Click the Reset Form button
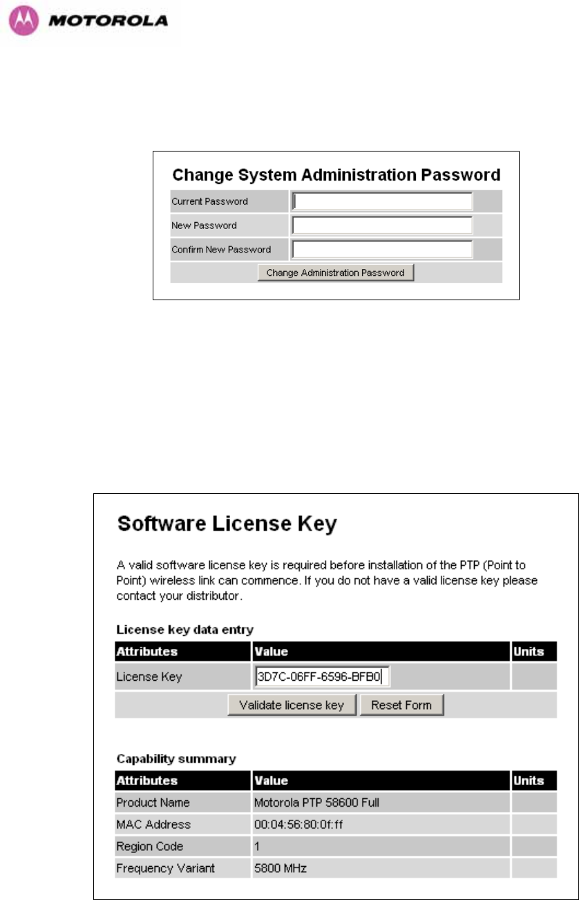Screen dimensions: 579x900 tap(401, 706)
